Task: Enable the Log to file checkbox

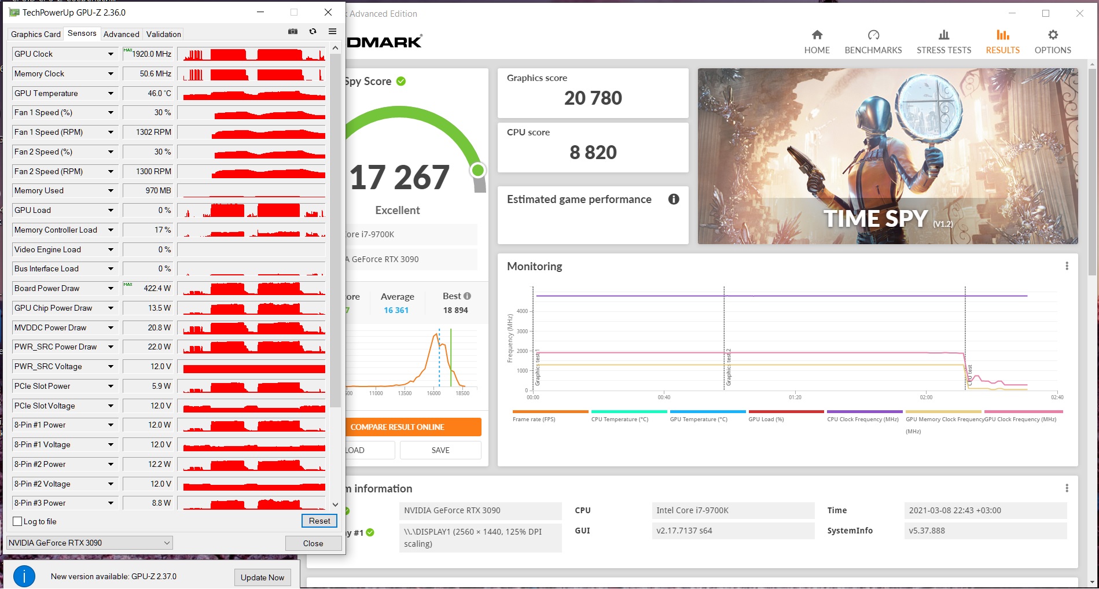Action: 17,521
